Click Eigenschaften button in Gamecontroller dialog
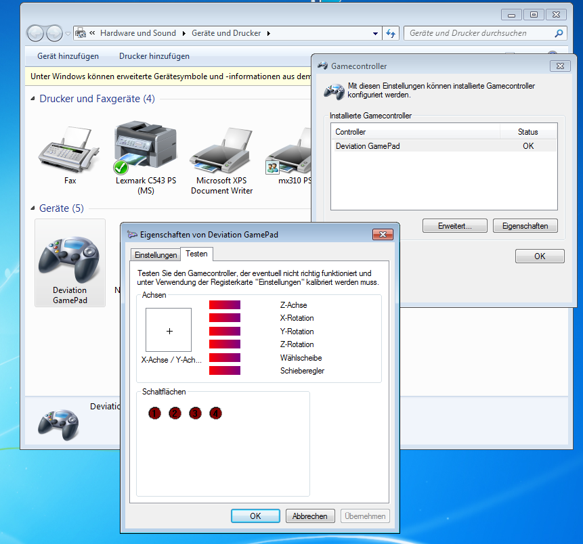 point(525,226)
